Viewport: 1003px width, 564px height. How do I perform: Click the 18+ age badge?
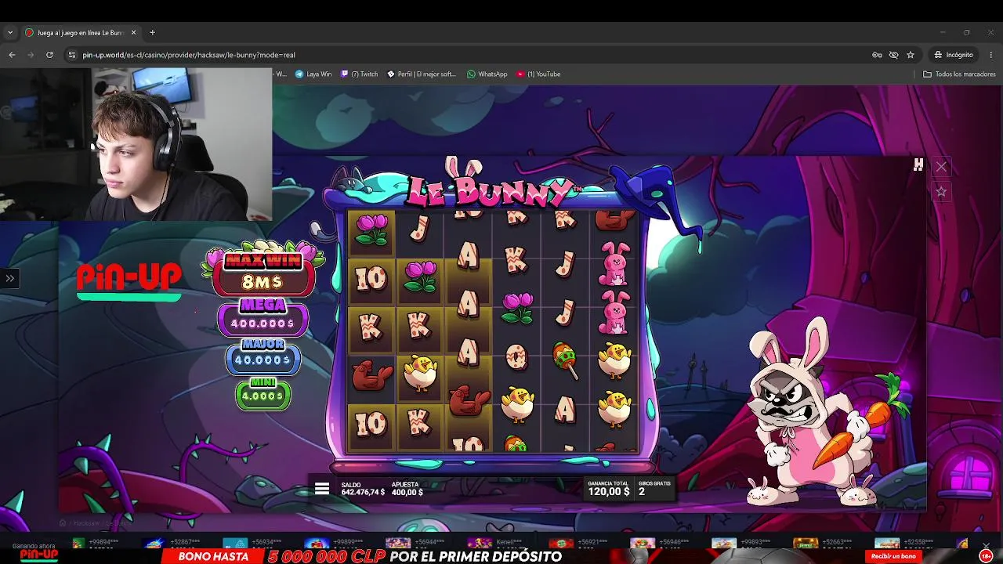986,556
